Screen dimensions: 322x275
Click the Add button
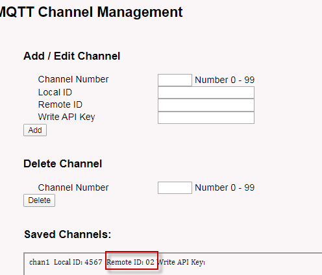click(35, 130)
